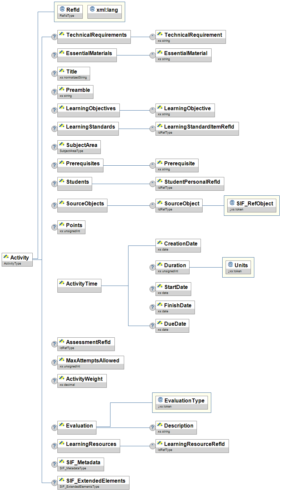Click the asterisk marker before StudentPersonalRefId
This screenshot has height=491, width=293.
point(153,184)
